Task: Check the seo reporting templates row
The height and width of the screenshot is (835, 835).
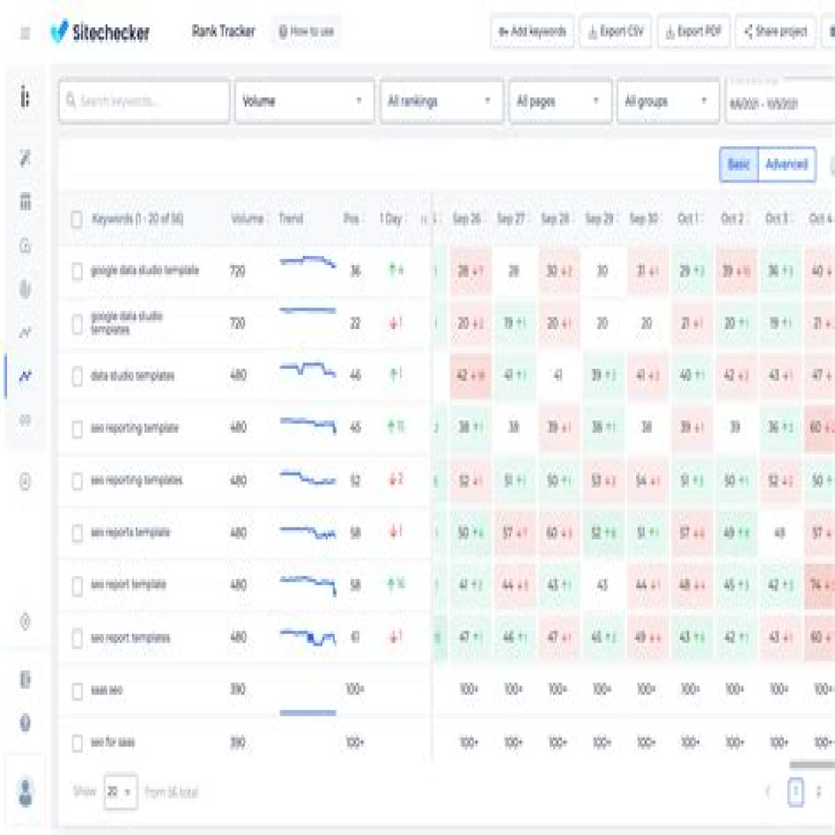Action: (77, 481)
